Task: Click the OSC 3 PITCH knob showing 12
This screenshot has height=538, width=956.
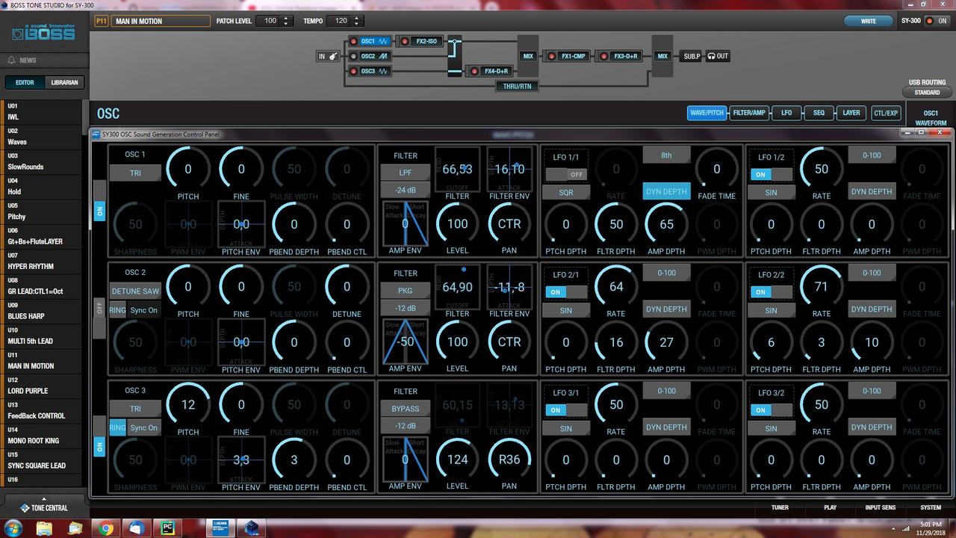Action: (x=187, y=404)
